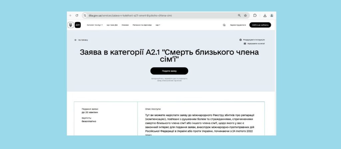Image resolution: width=341 pixels, height=149 pixels.
Task: Go back via На головну link
Action: [x=83, y=40]
